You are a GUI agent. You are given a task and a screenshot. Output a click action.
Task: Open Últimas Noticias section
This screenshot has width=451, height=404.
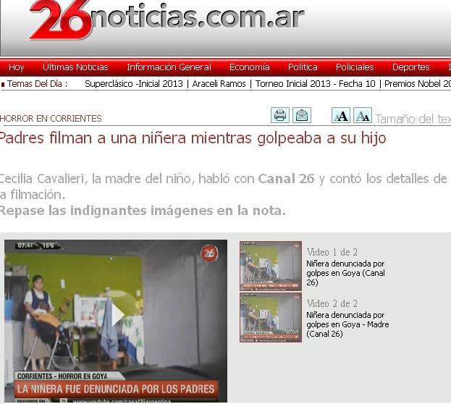(x=75, y=67)
